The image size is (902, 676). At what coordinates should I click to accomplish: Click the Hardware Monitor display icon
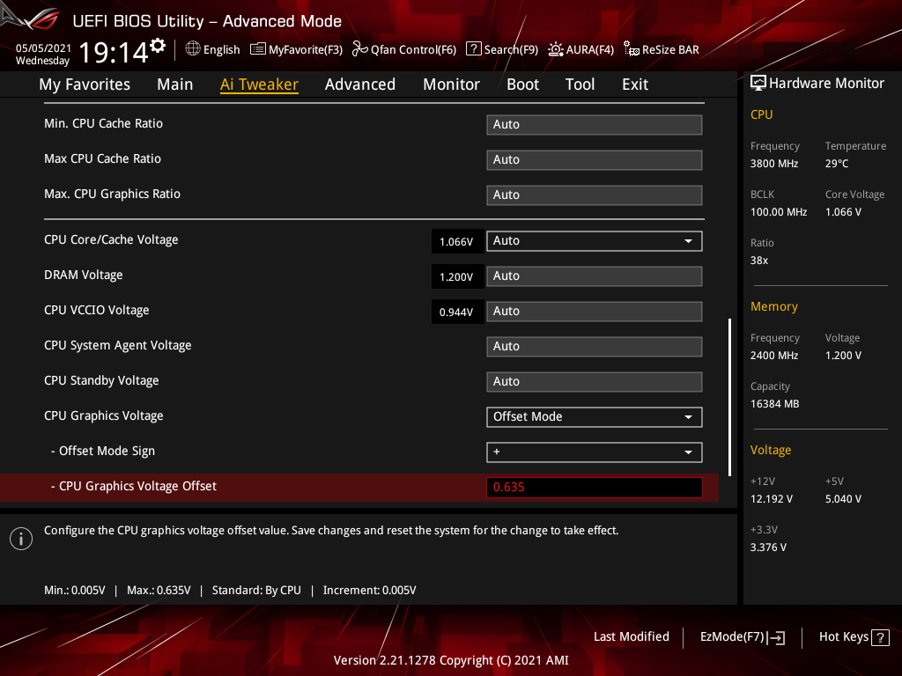[x=758, y=84]
